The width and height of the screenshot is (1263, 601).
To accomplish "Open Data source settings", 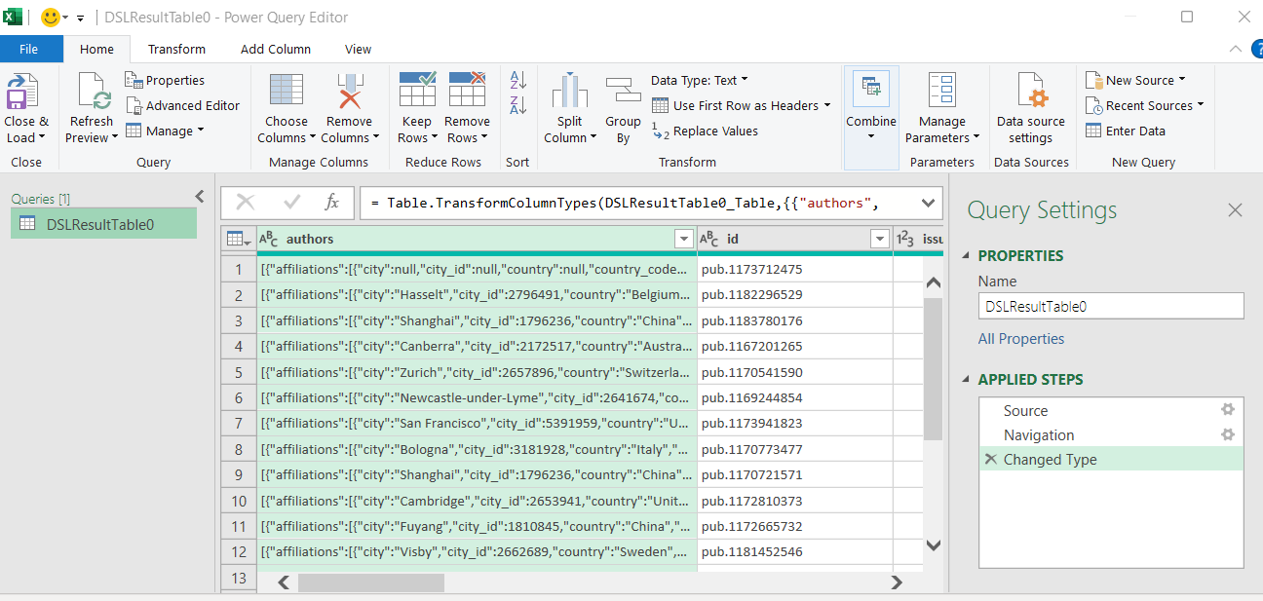I will point(1030,94).
